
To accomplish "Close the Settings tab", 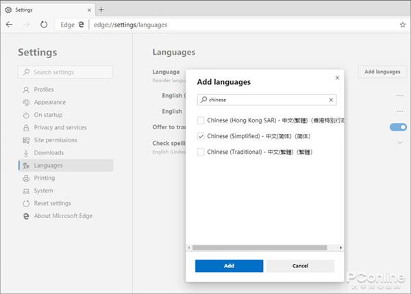I will 89,10.
